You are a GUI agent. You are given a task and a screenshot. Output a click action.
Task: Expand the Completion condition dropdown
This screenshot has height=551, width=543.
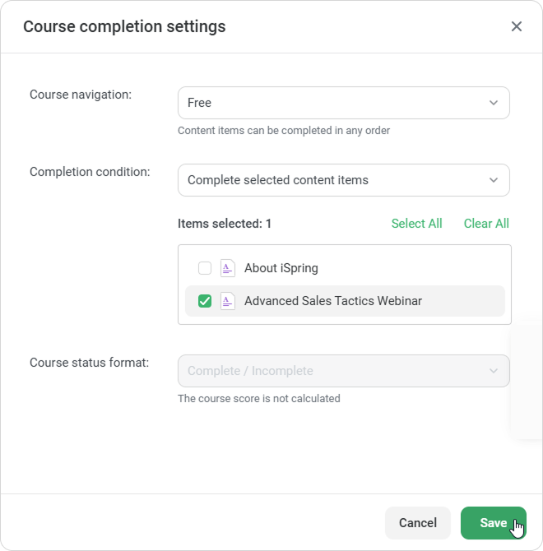pyautogui.click(x=343, y=180)
